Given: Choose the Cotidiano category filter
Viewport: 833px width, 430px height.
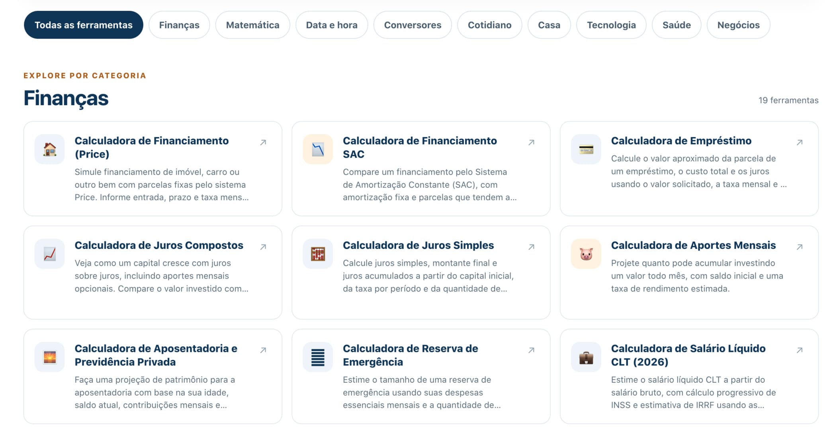Looking at the screenshot, I should point(489,25).
